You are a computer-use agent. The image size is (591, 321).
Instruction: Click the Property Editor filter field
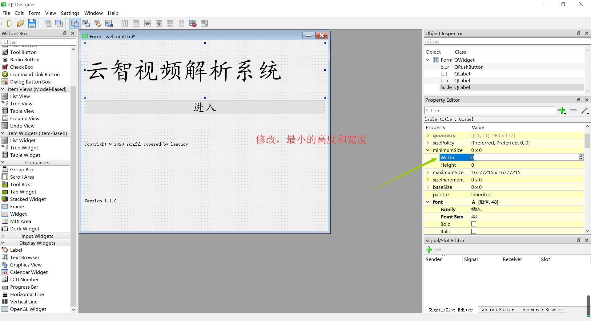tap(490, 111)
